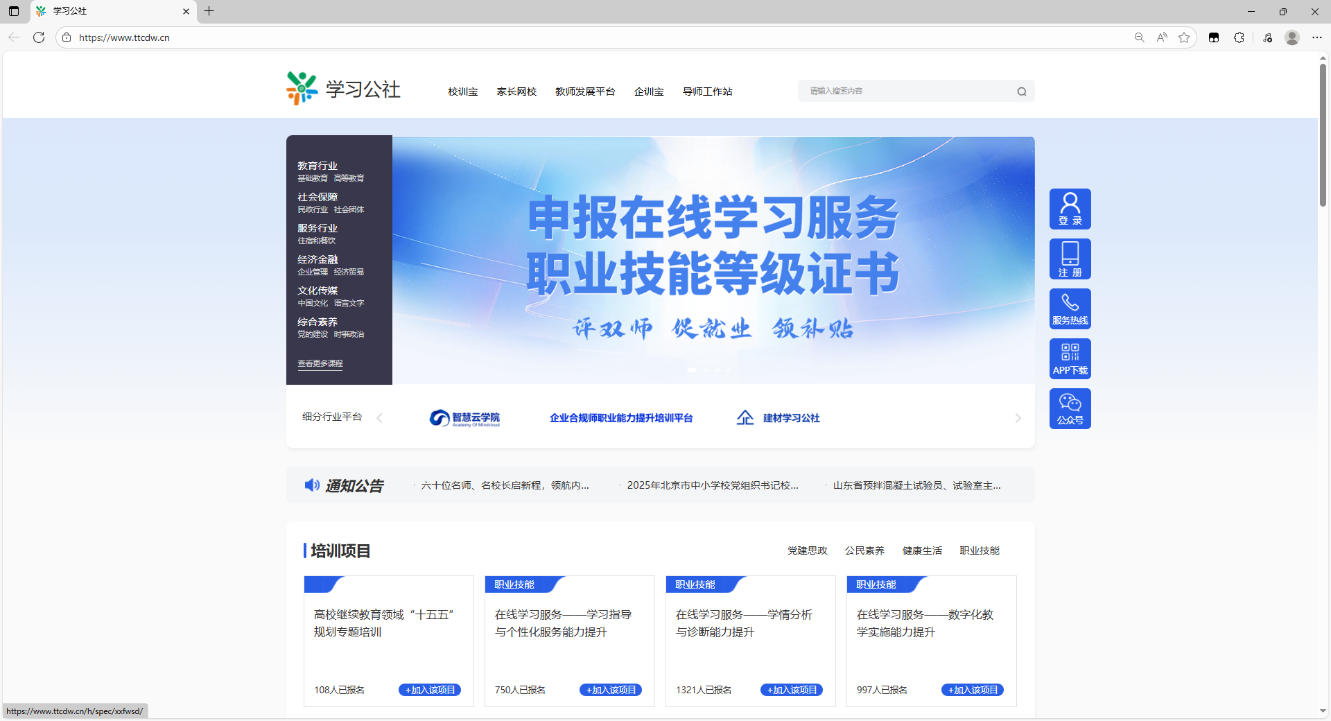The width and height of the screenshot is (1331, 721).
Task: Open 导师工作站 in top navigation
Action: (x=707, y=92)
